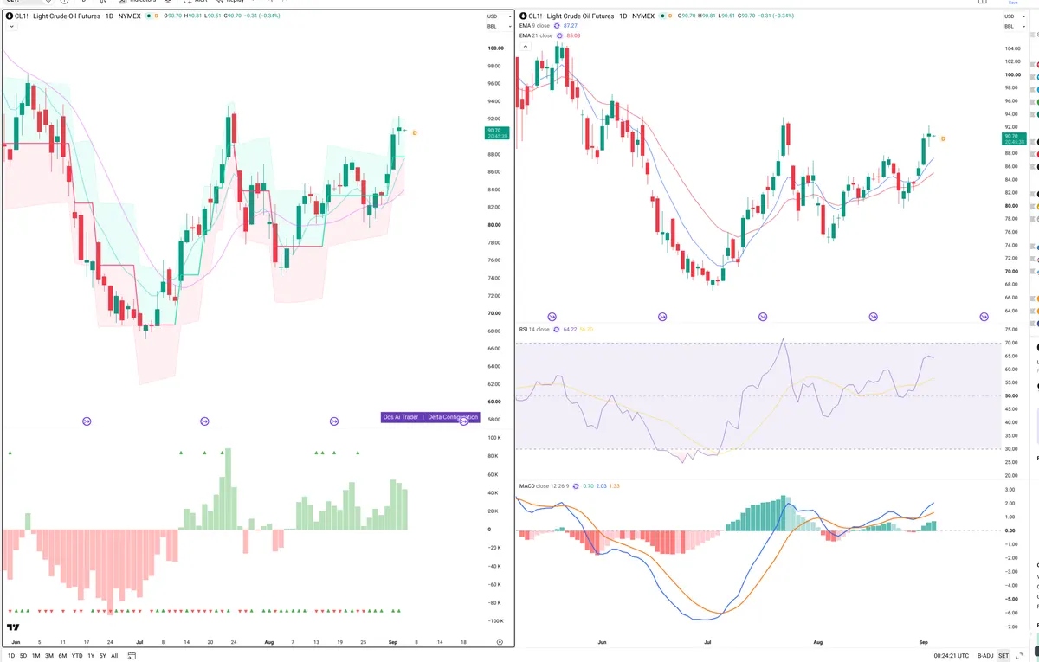Select the 1Y time range
This screenshot has width=1039, height=662.
91,656
